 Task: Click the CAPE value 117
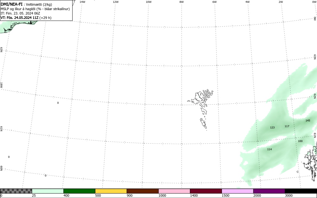coord(287,126)
